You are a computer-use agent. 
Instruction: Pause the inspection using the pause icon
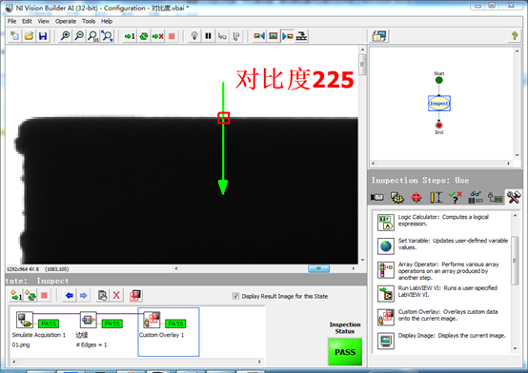tap(208, 36)
